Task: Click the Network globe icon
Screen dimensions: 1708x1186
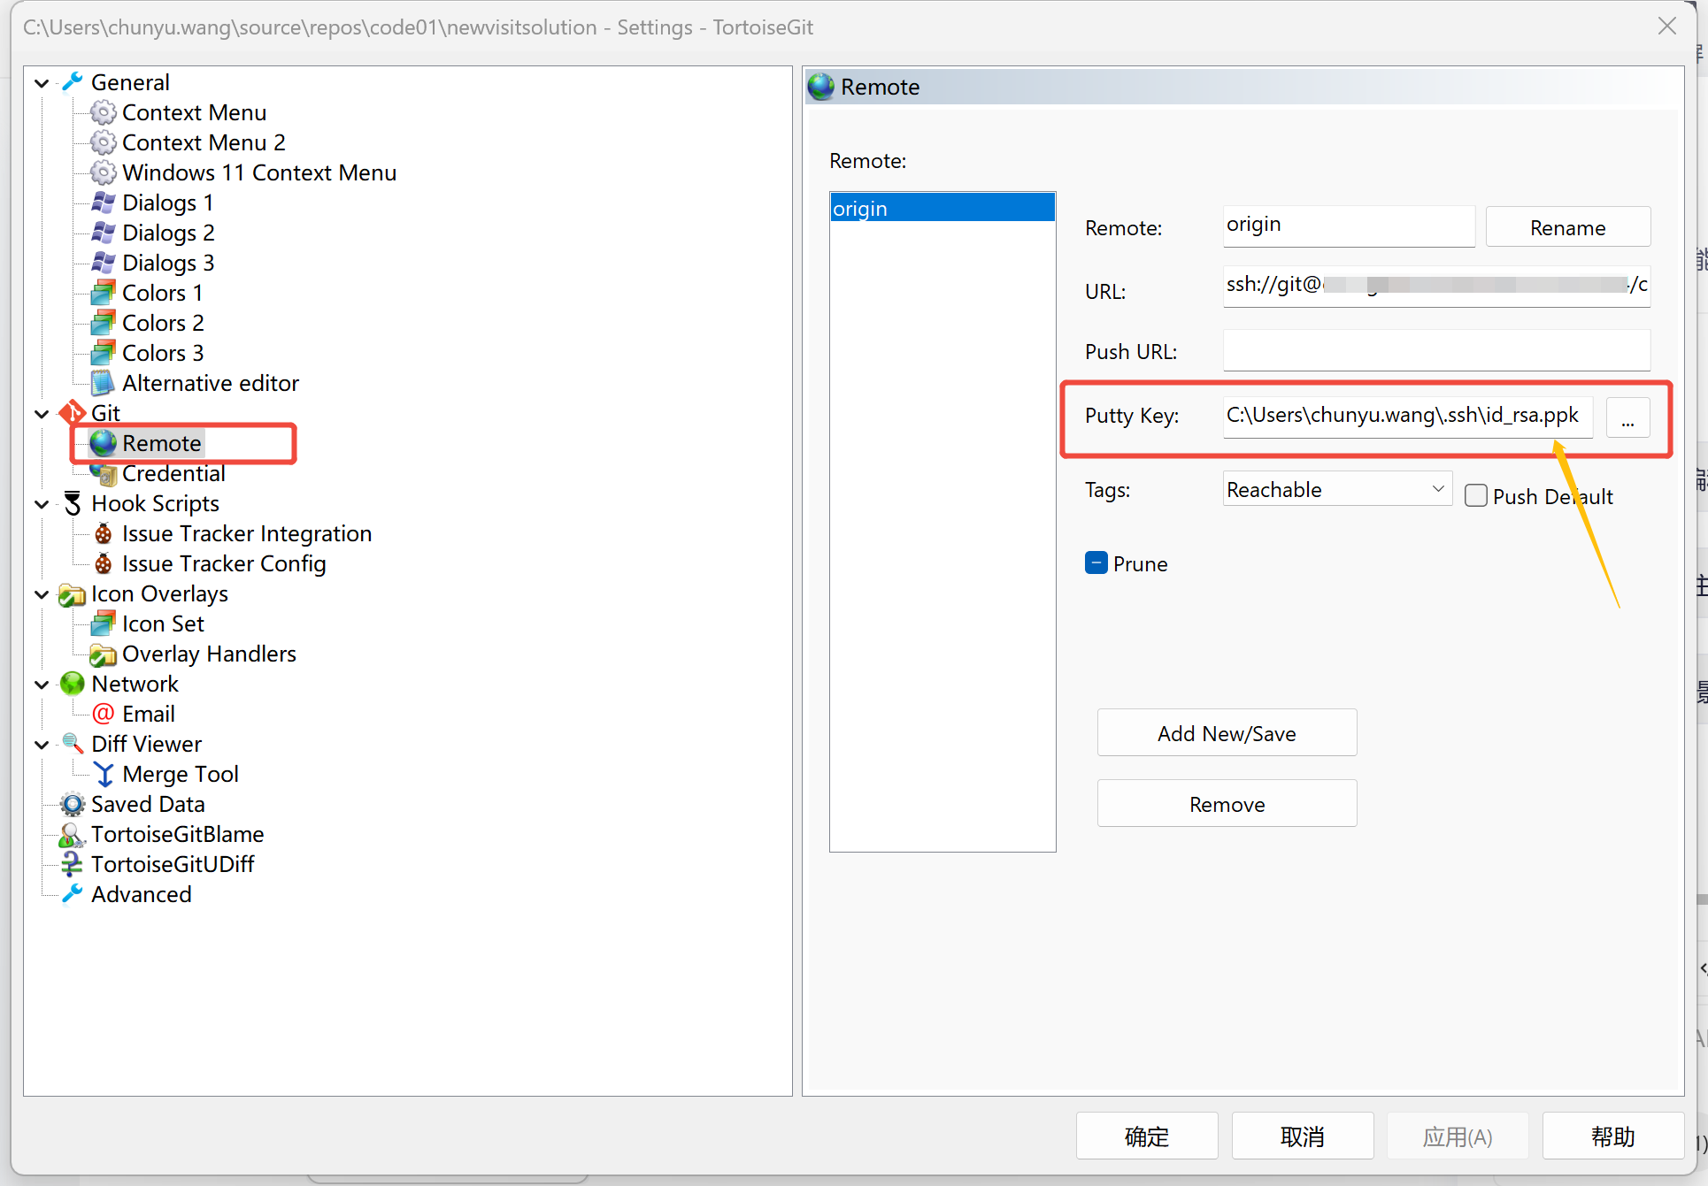Action: 73,684
